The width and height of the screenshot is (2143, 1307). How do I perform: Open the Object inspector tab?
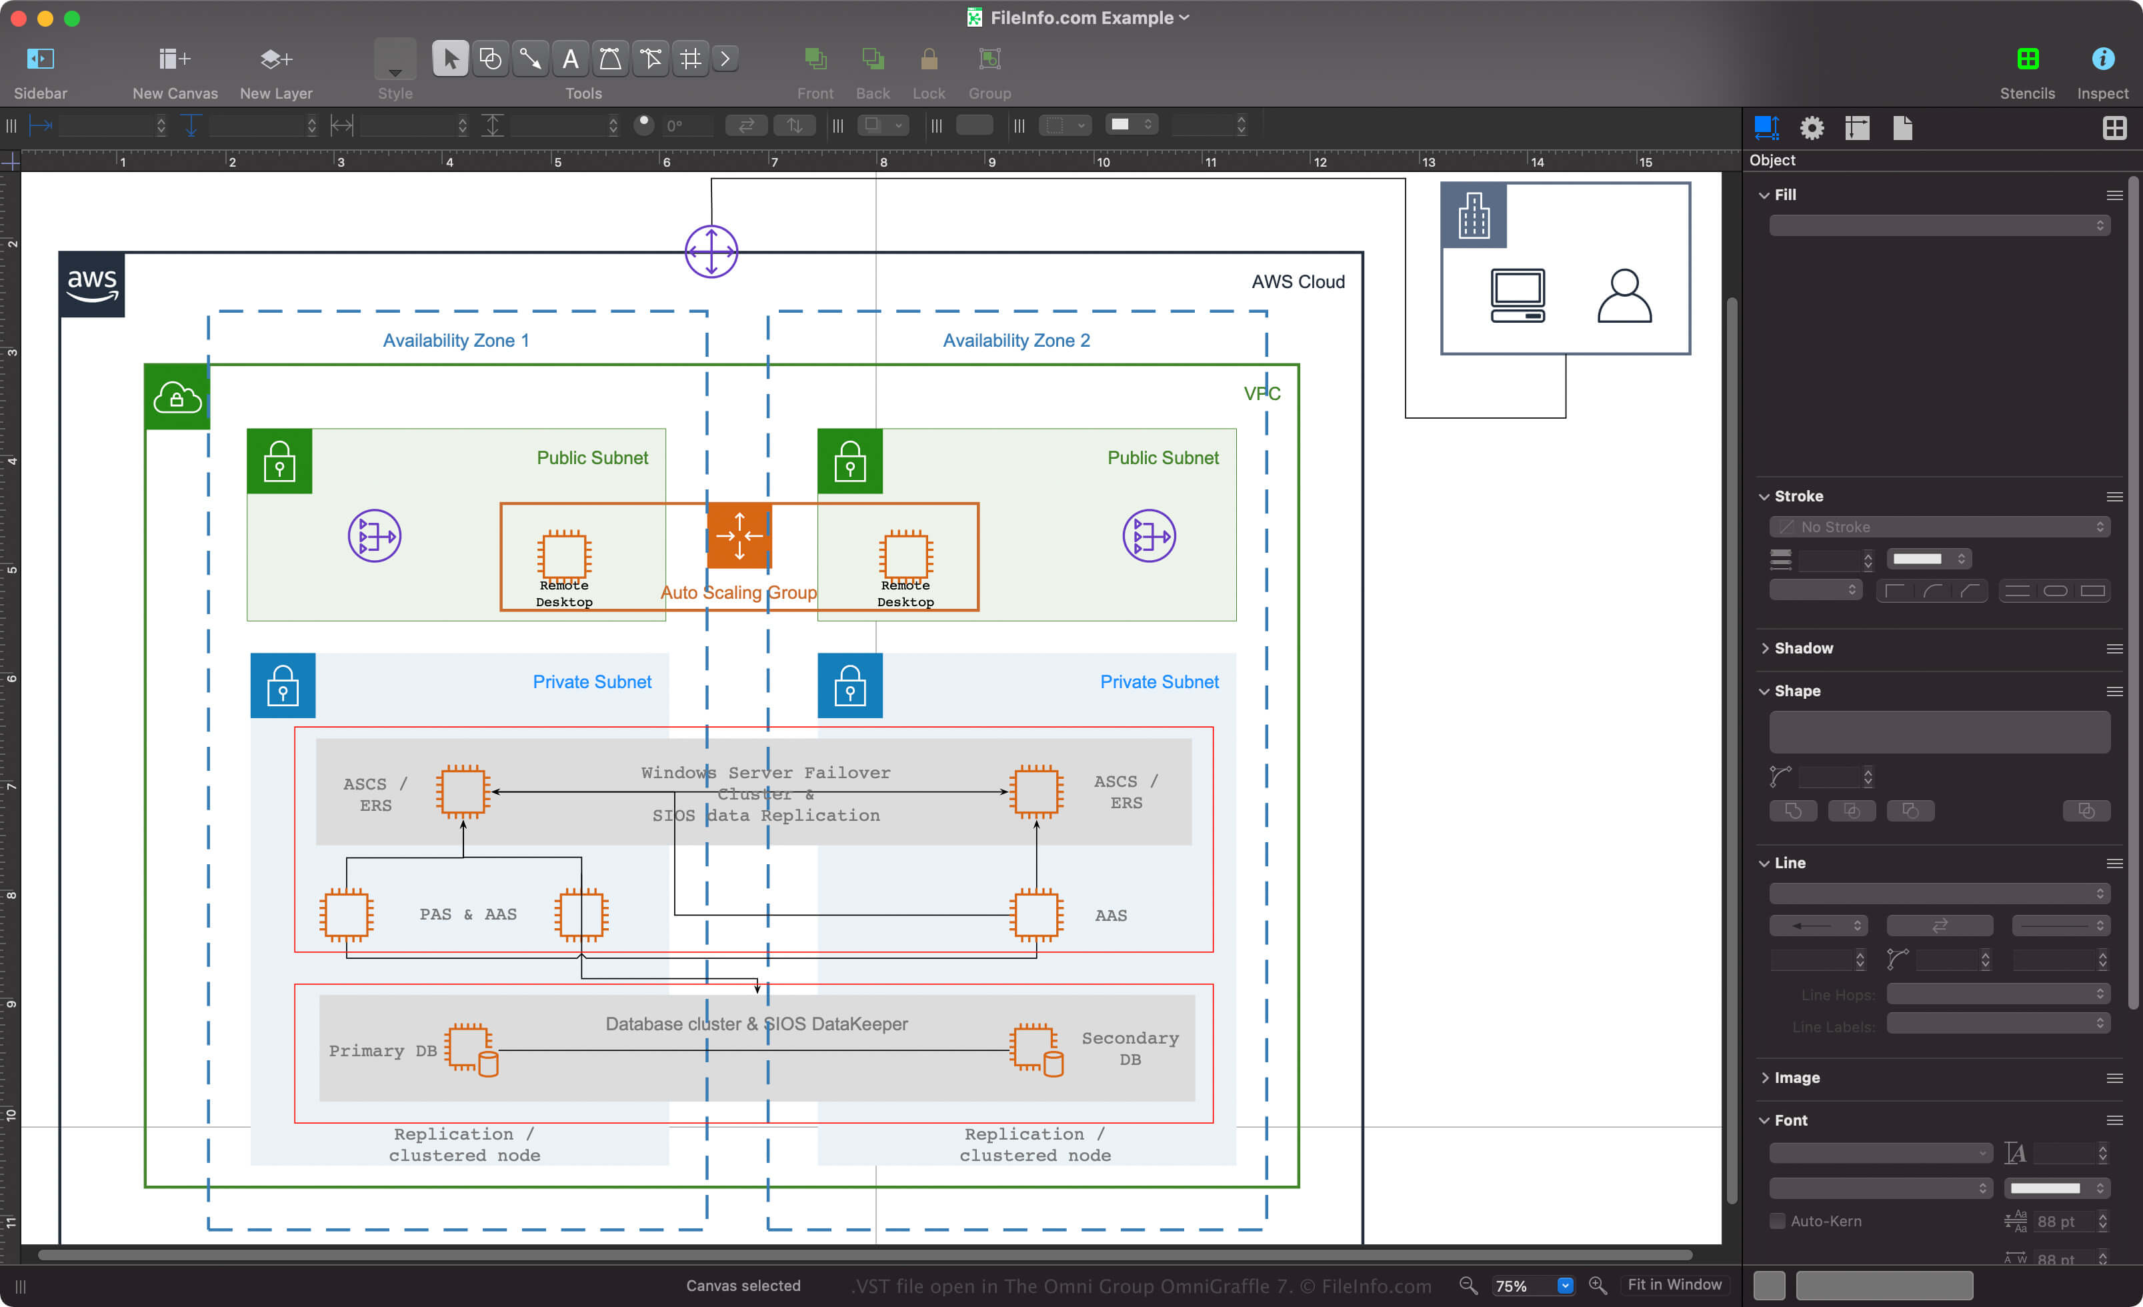(x=1766, y=129)
